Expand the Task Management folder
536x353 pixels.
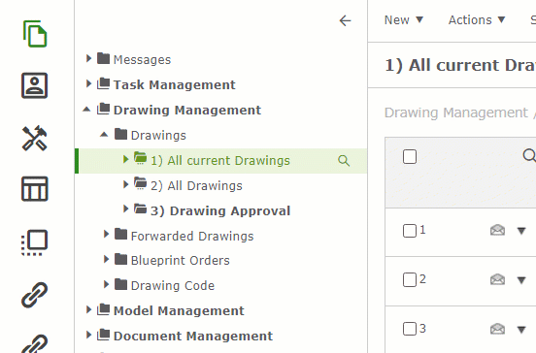point(88,84)
